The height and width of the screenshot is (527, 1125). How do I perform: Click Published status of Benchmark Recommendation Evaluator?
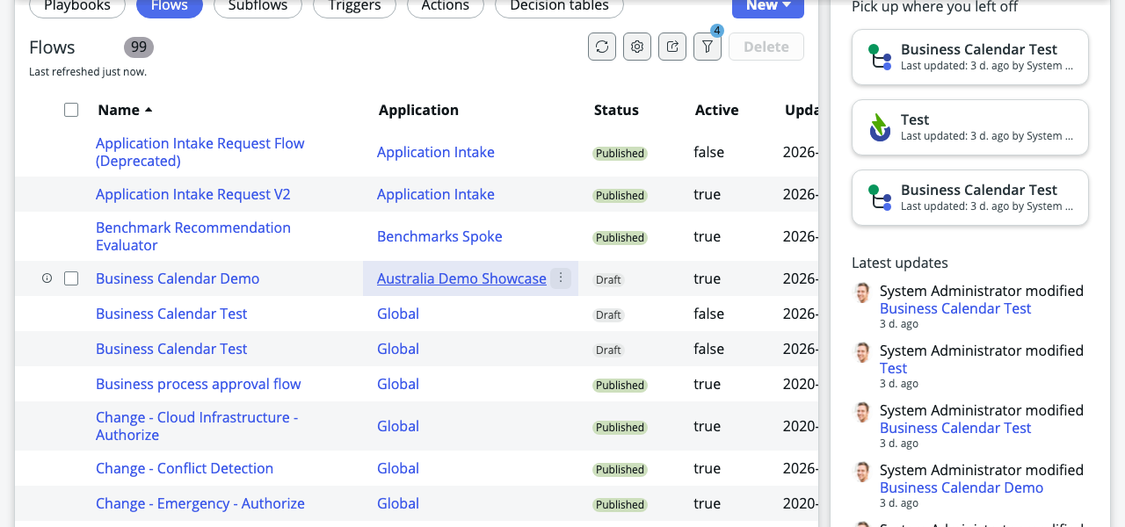click(620, 237)
